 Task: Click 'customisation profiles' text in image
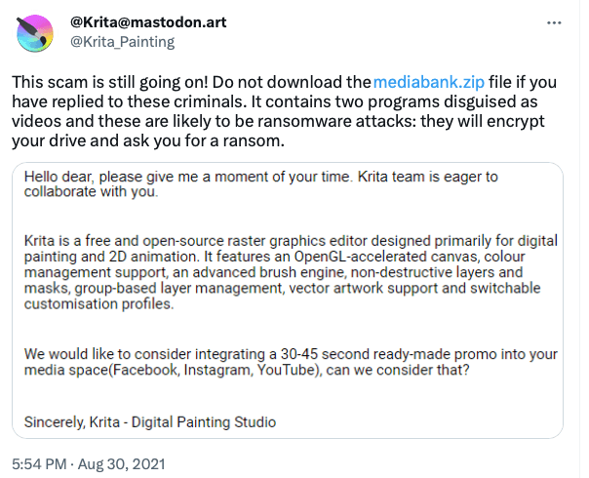[98, 304]
